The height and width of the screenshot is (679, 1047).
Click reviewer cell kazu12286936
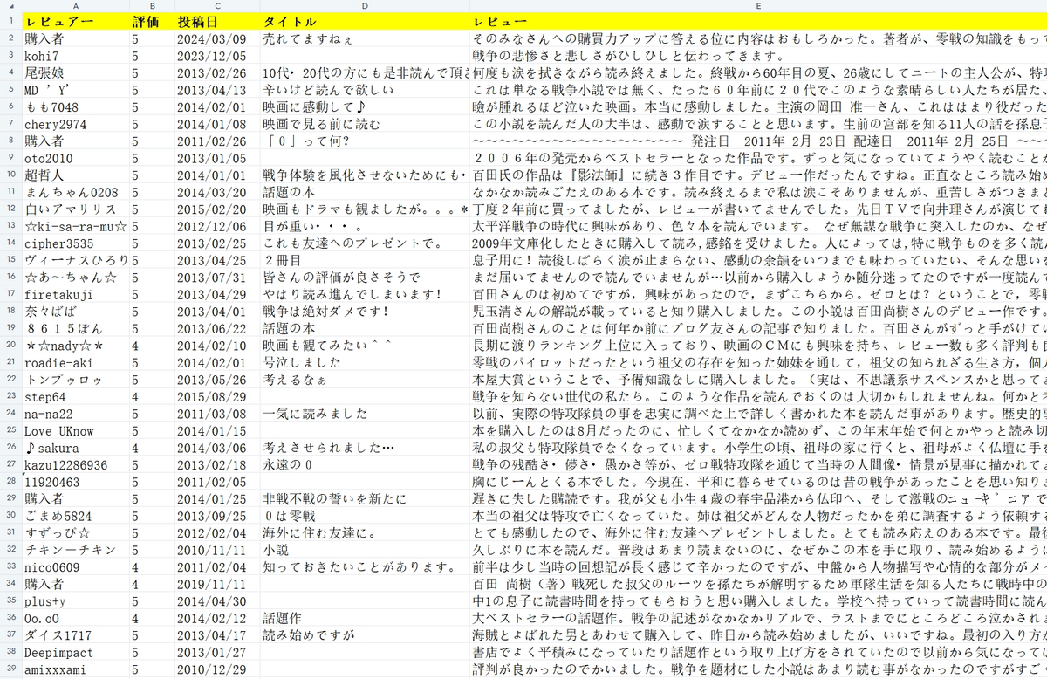[76, 463]
